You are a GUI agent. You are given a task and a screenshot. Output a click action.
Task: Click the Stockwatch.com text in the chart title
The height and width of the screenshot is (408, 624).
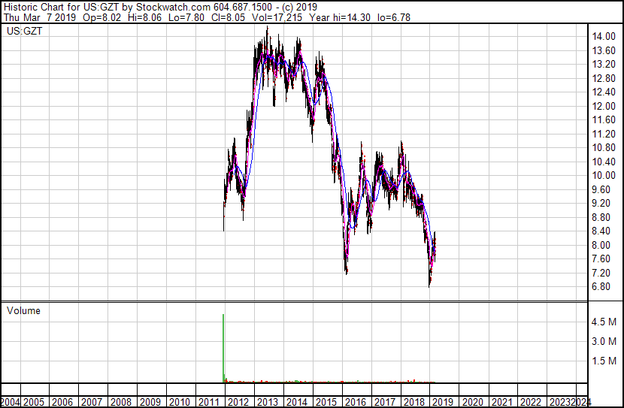[x=173, y=8]
